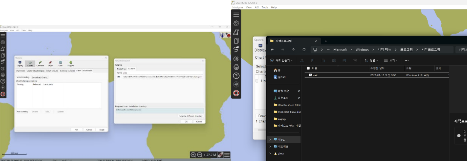This screenshot has width=467, height=161.
Task: Open the 보기 view dropdown
Action: pyautogui.click(x=391, y=60)
